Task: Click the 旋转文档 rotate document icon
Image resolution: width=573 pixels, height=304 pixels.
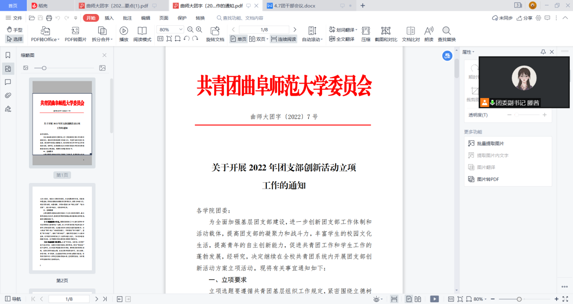Action: pyautogui.click(x=215, y=31)
